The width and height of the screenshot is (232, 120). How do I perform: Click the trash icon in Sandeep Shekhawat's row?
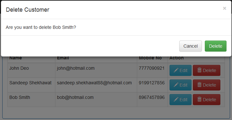pyautogui.click(x=199, y=85)
